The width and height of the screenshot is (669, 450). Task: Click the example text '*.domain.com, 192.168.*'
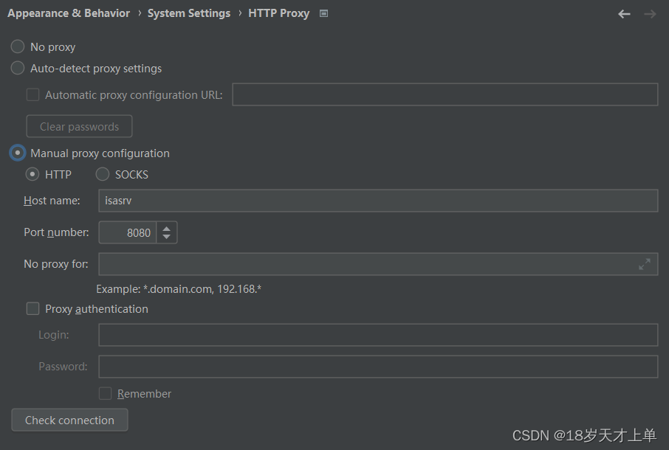click(x=202, y=289)
